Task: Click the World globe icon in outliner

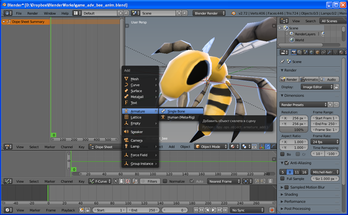Action: [292, 40]
